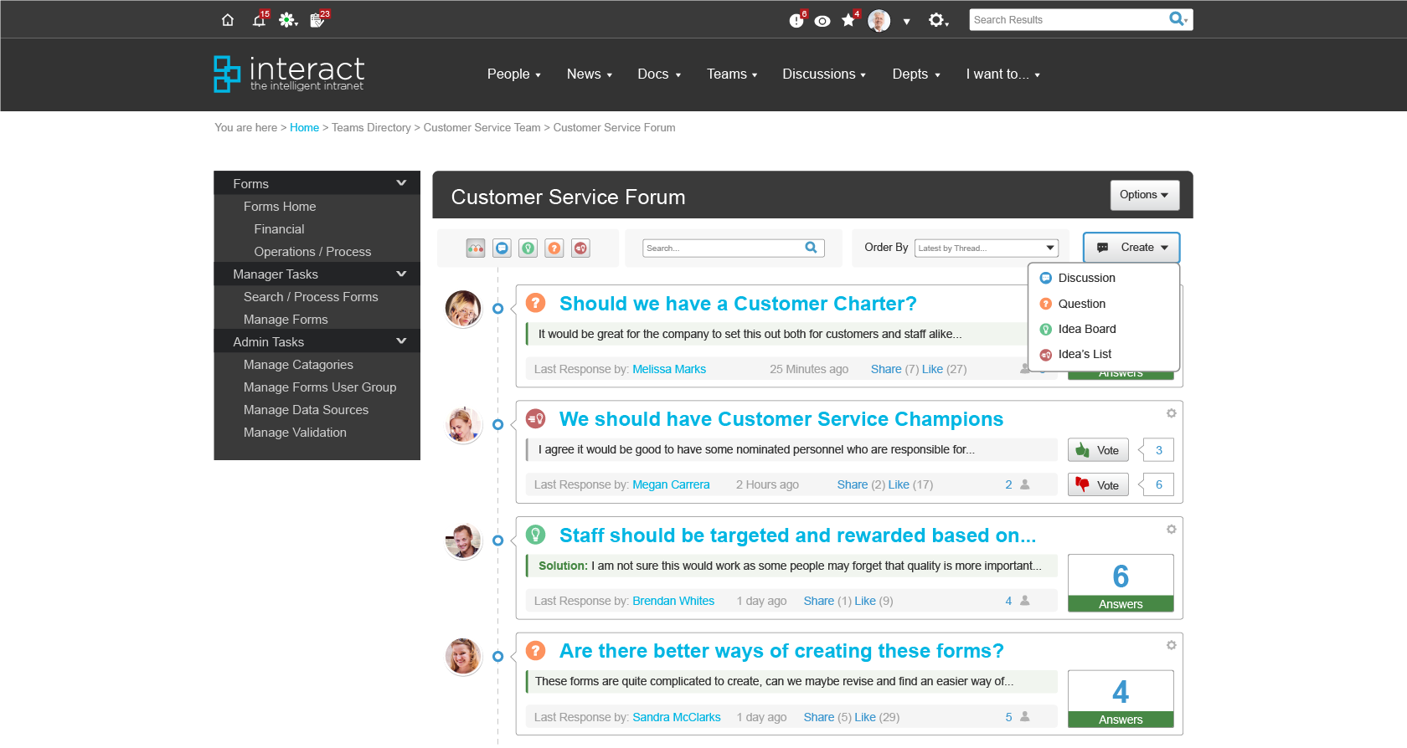Open thread 'Should we have a Customer Charter?'
The height and width of the screenshot is (748, 1407).
(738, 304)
